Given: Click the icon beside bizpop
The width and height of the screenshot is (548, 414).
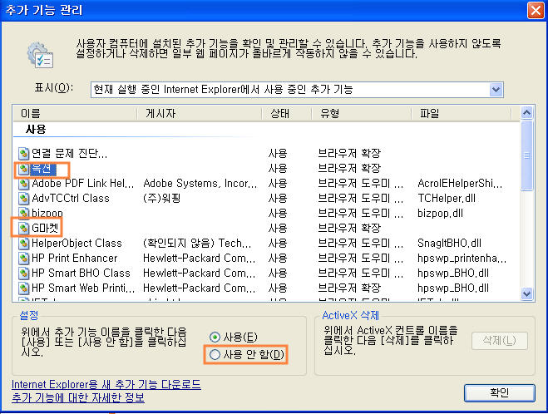Looking at the screenshot, I should (23, 213).
